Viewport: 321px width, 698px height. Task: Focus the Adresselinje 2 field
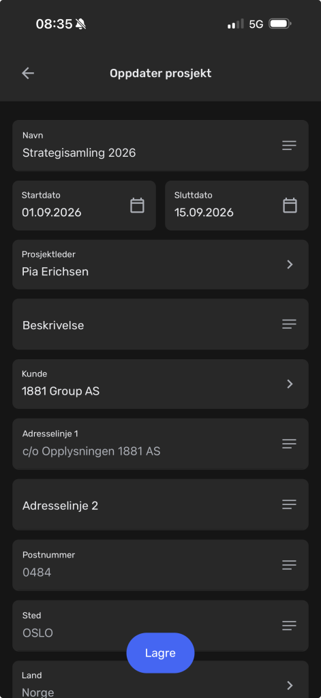160,504
